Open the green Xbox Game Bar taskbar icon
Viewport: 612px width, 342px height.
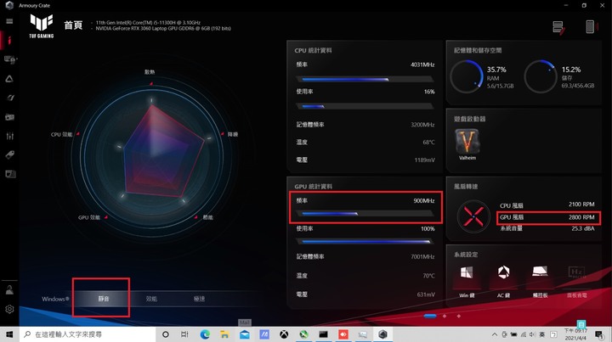pyautogui.click(x=304, y=334)
